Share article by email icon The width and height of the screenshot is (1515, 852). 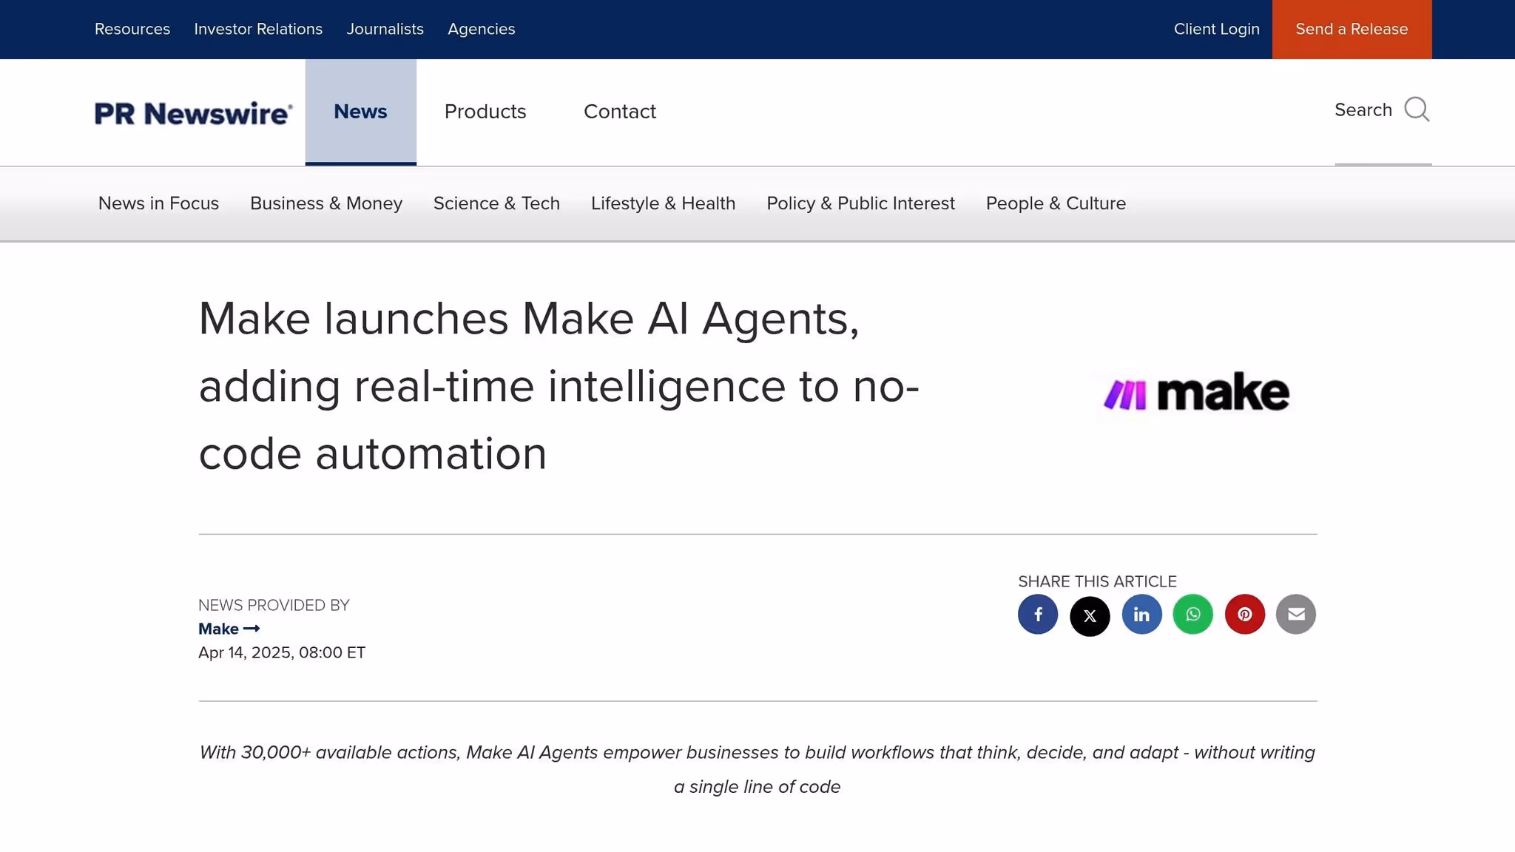[x=1296, y=615]
